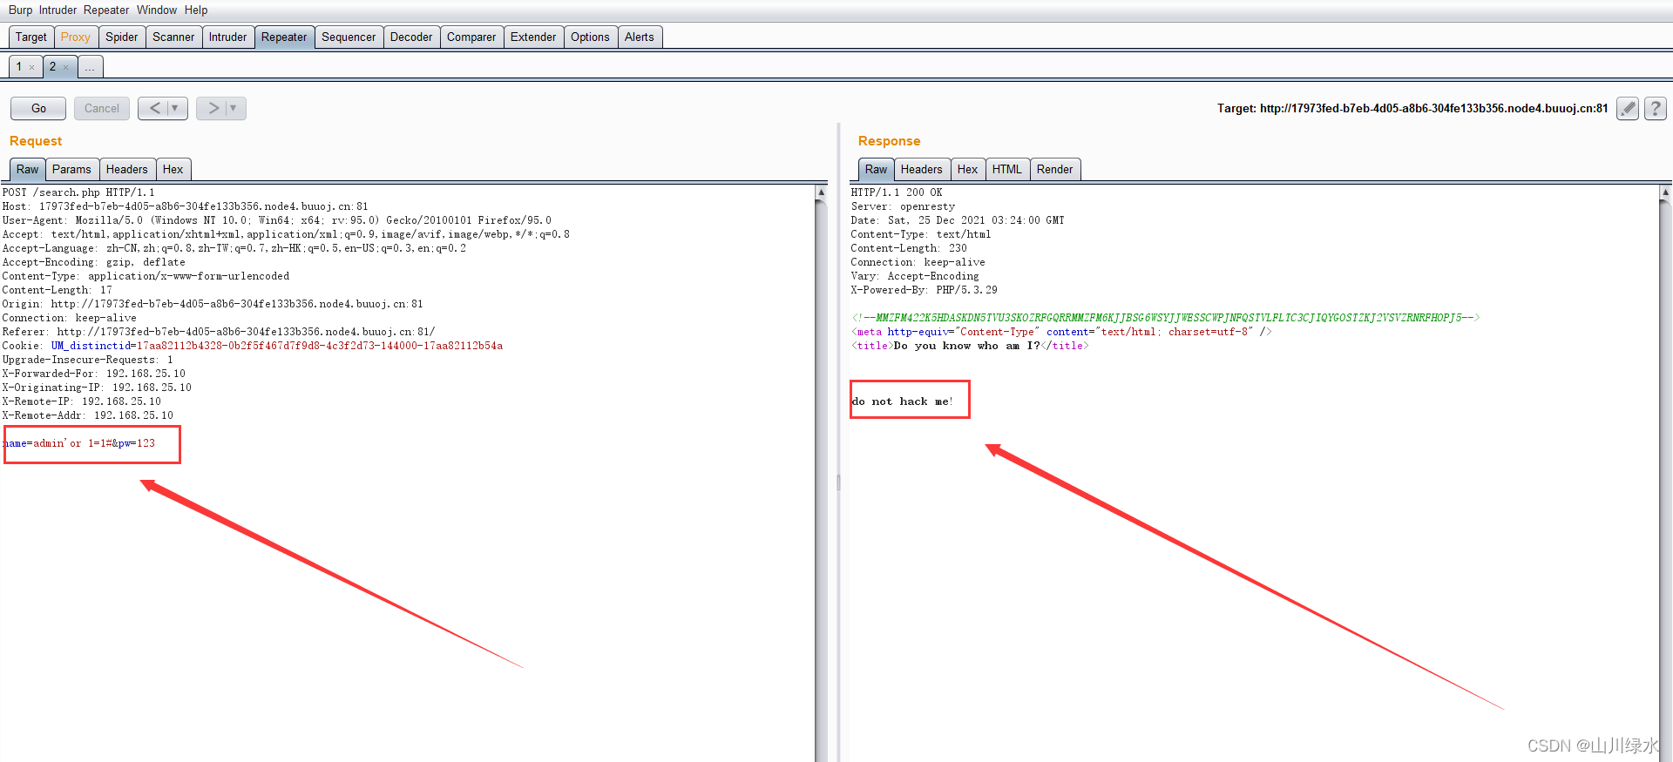The image size is (1673, 762).
Task: Click the Target URL label text
Action: pos(1412,108)
